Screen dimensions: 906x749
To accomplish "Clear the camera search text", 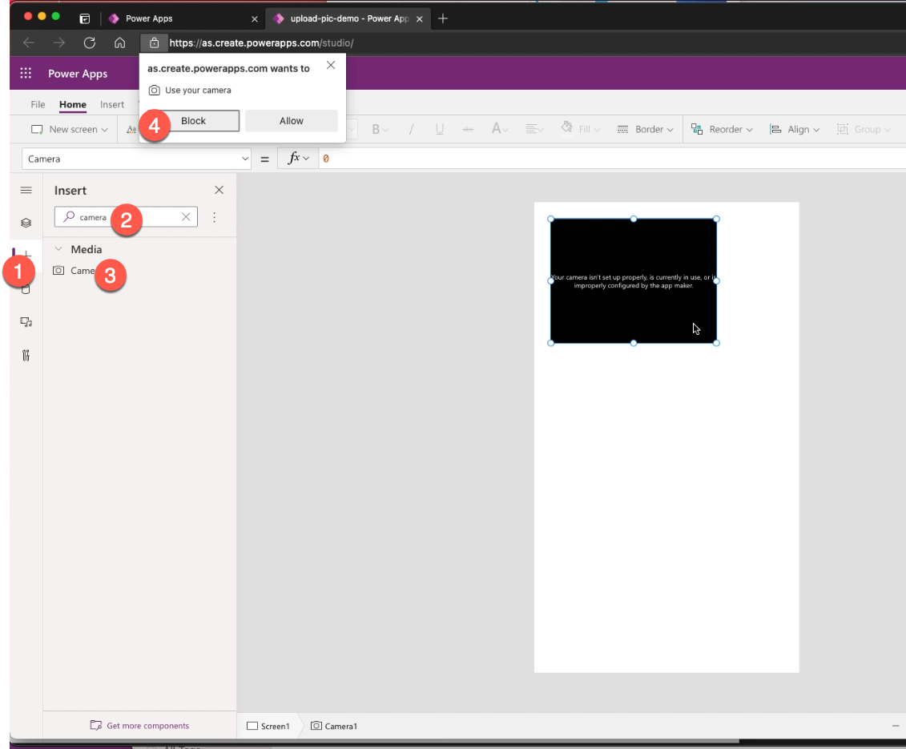I will click(x=186, y=217).
